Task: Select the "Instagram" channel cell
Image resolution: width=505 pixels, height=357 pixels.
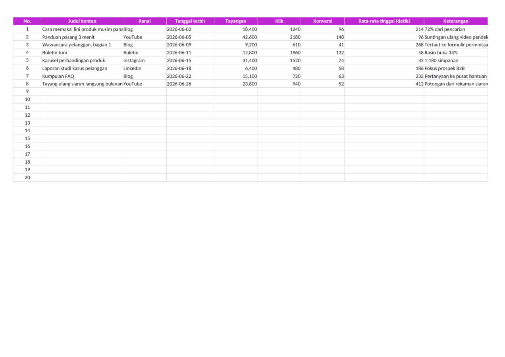Action: pos(145,60)
